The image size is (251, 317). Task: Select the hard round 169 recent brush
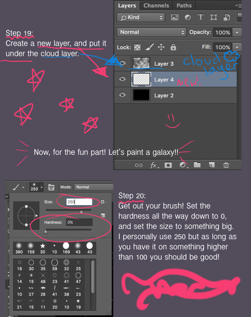click(66, 248)
